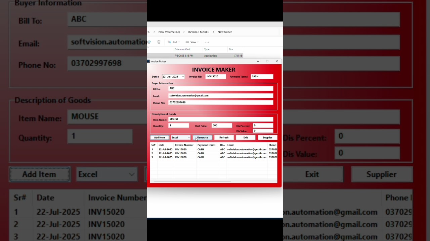The width and height of the screenshot is (430, 241).
Task: Click the Sr# column header in the table
Action: [x=154, y=145]
